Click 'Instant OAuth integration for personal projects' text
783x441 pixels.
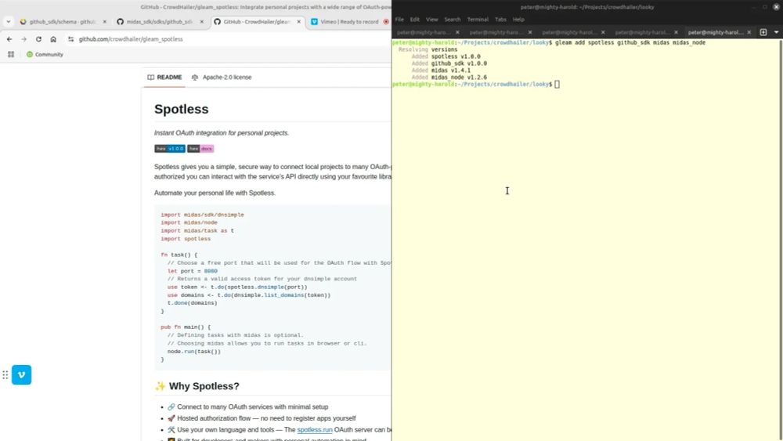pos(222,133)
